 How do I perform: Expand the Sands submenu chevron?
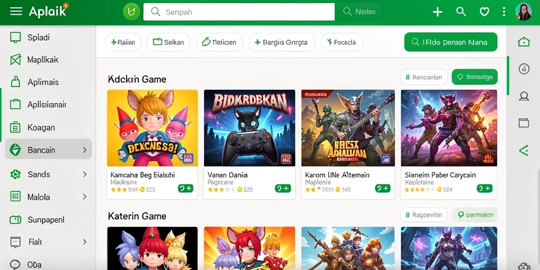84,174
